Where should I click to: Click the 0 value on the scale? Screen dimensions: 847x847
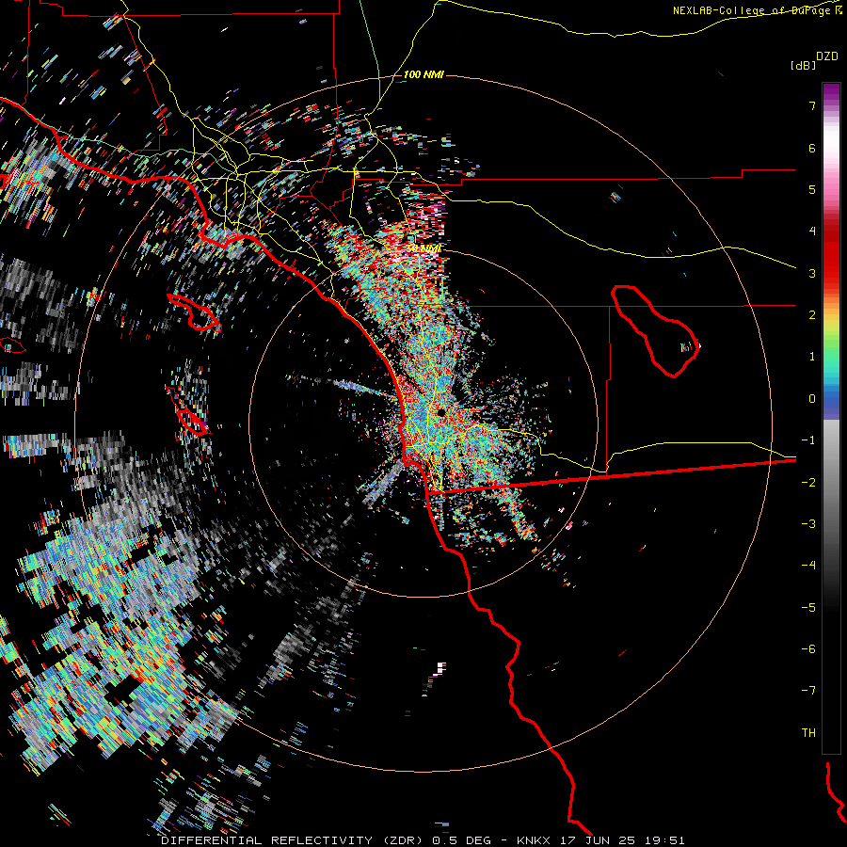coord(812,399)
